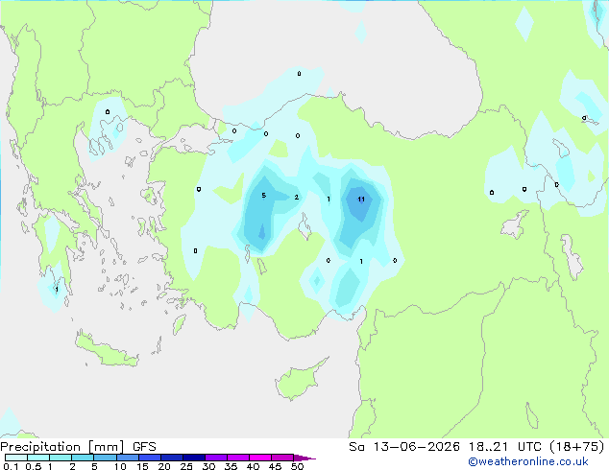The width and height of the screenshot is (609, 470).
Task: Click the '5' precipitation value on the map
Action: point(264,196)
